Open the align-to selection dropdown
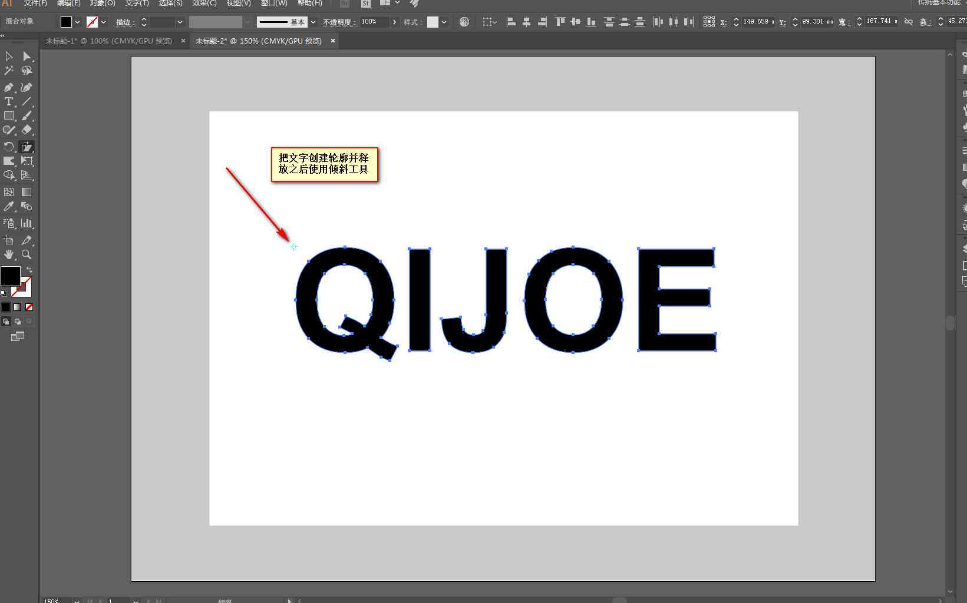967x603 pixels. pyautogui.click(x=490, y=22)
